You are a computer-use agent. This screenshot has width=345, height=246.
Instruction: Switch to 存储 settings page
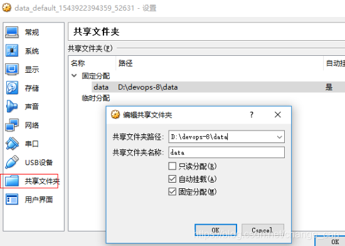click(x=32, y=88)
